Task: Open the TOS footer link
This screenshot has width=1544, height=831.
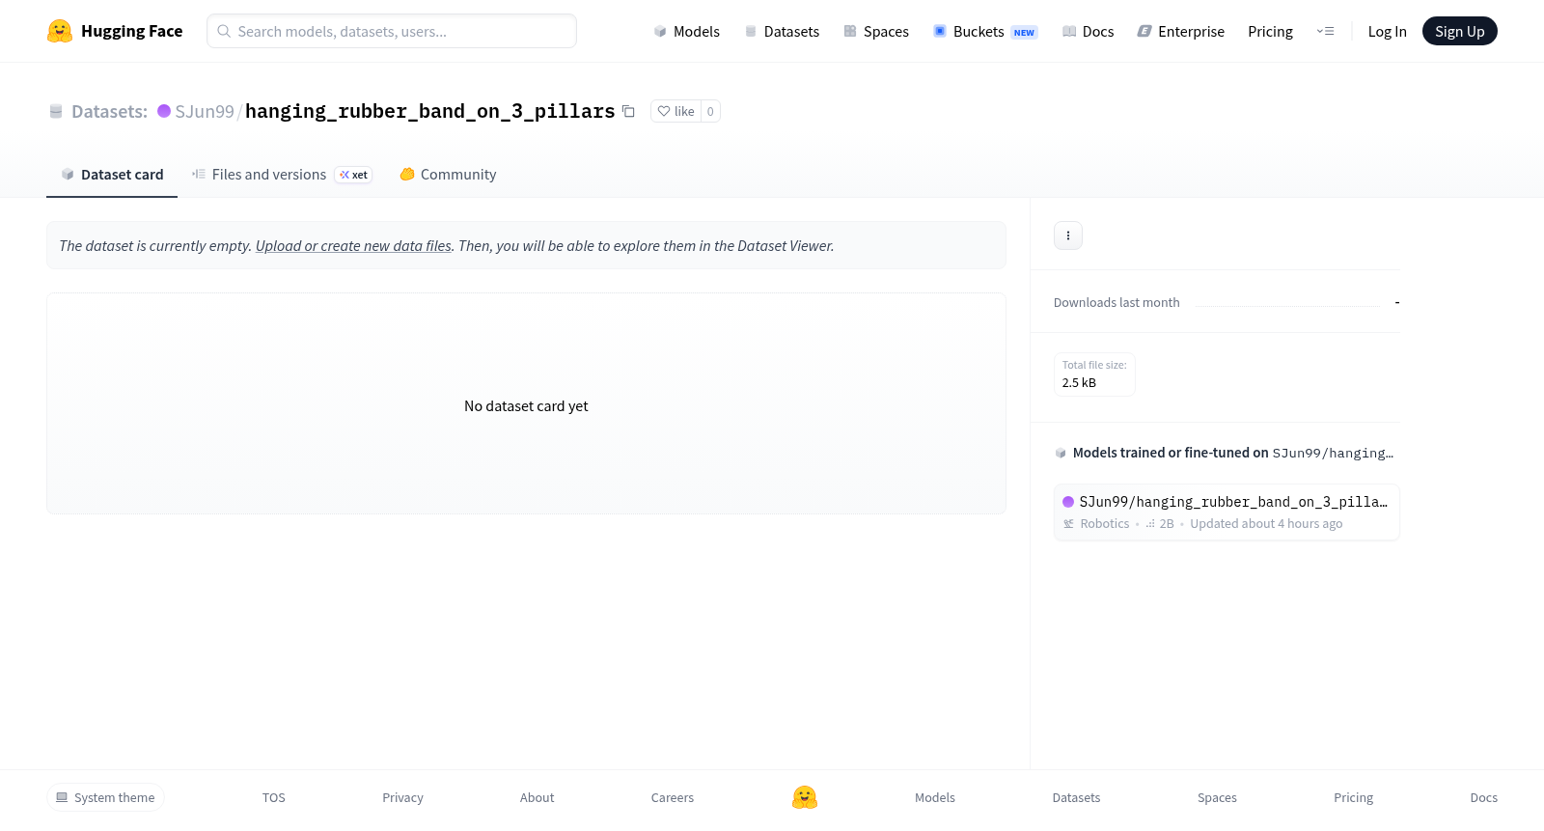Action: [x=274, y=797]
